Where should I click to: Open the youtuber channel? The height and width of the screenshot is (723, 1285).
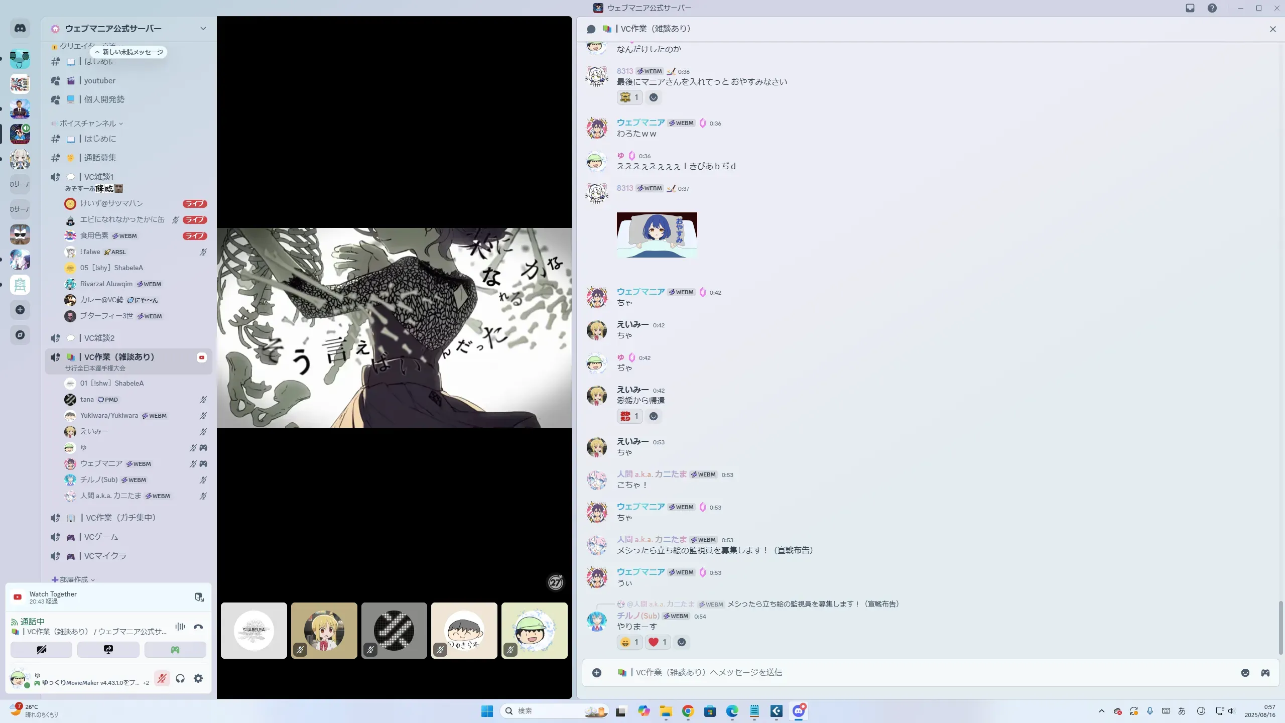[99, 80]
